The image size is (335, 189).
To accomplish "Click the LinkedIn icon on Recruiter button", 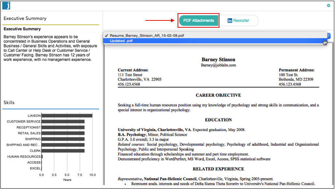I will click(x=230, y=20).
